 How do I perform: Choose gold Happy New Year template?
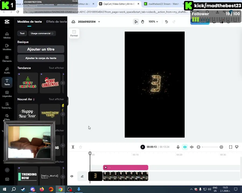pyautogui.click(x=50, y=114)
